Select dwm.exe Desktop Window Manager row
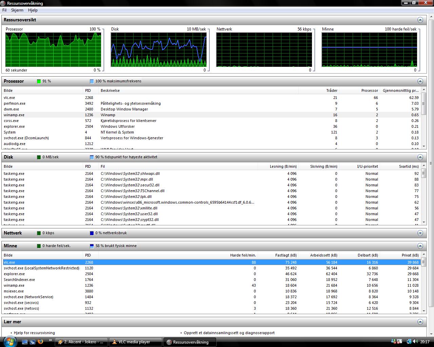 (x=212, y=109)
